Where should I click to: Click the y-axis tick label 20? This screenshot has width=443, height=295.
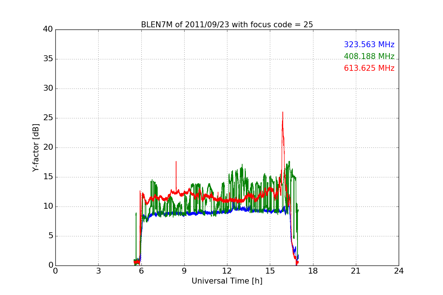click(x=48, y=147)
